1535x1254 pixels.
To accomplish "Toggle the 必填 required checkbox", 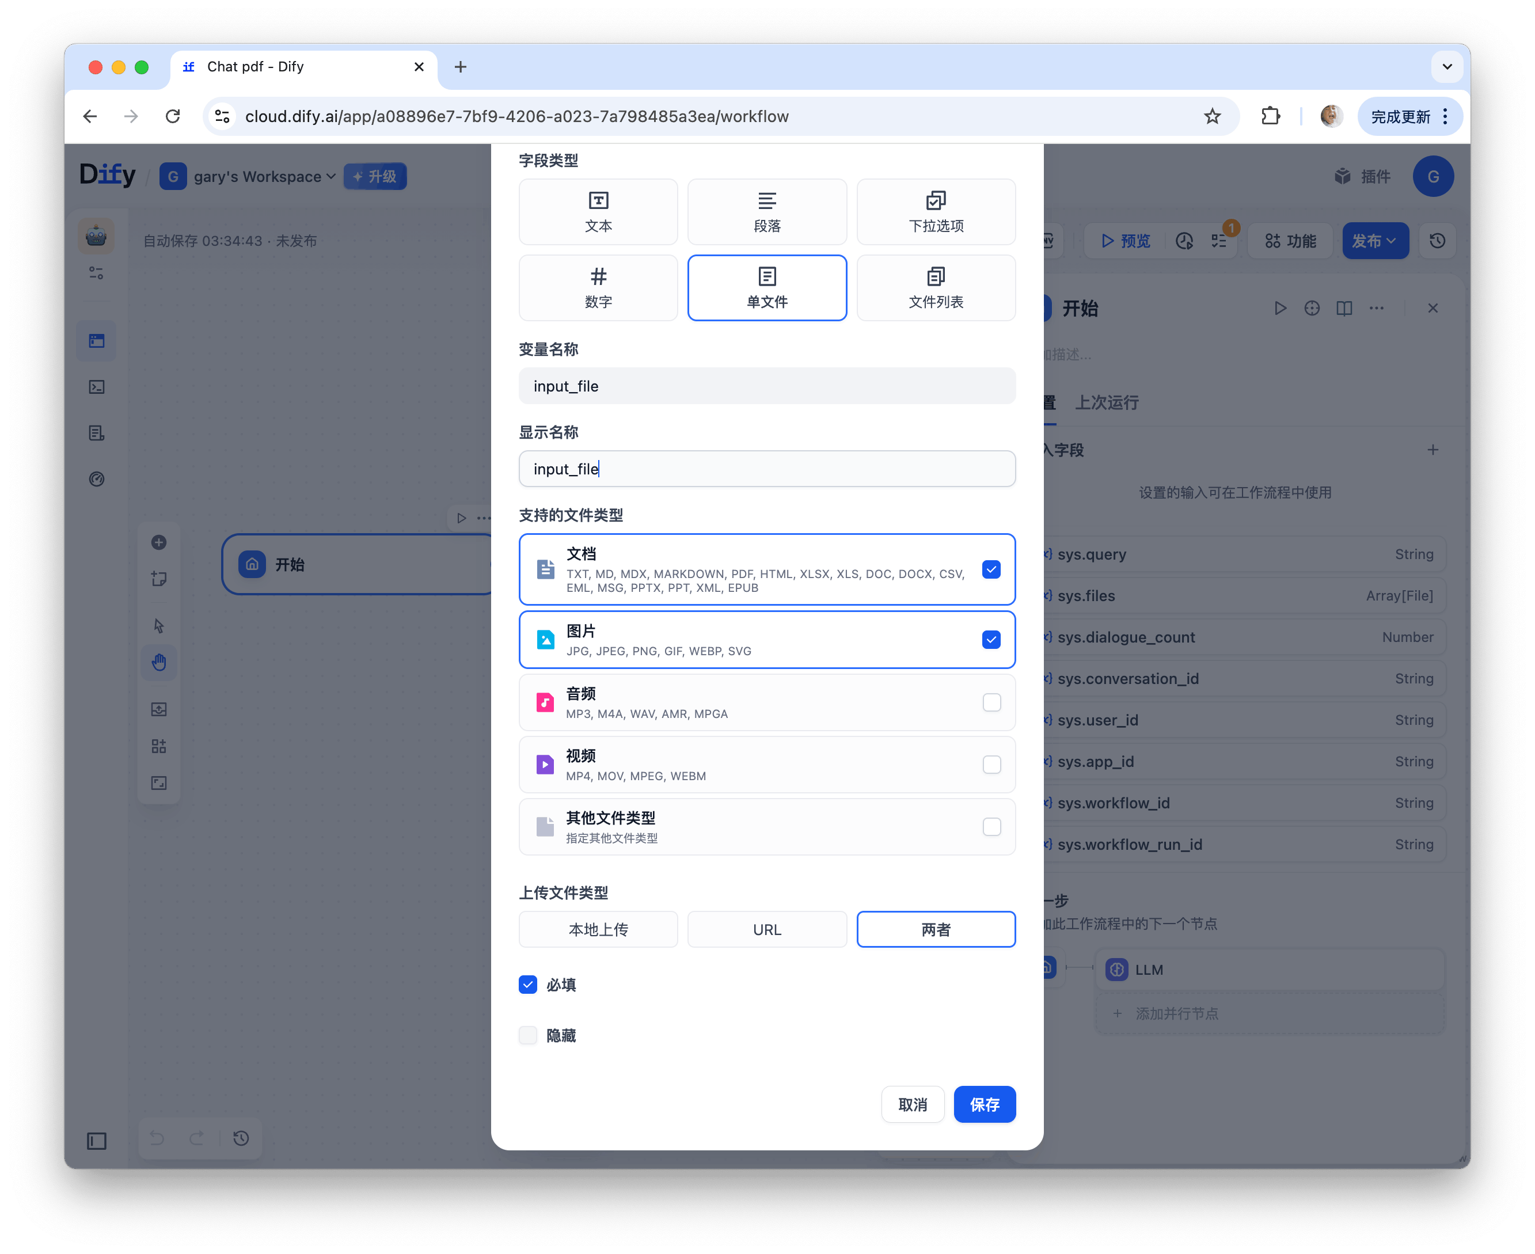I will [528, 985].
